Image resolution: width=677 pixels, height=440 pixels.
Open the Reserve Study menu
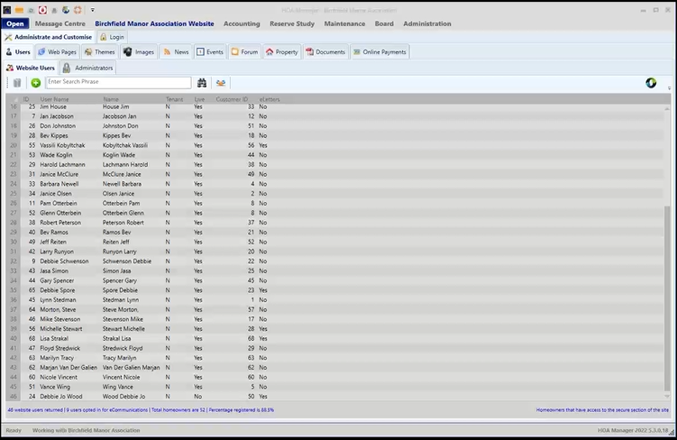coord(292,23)
